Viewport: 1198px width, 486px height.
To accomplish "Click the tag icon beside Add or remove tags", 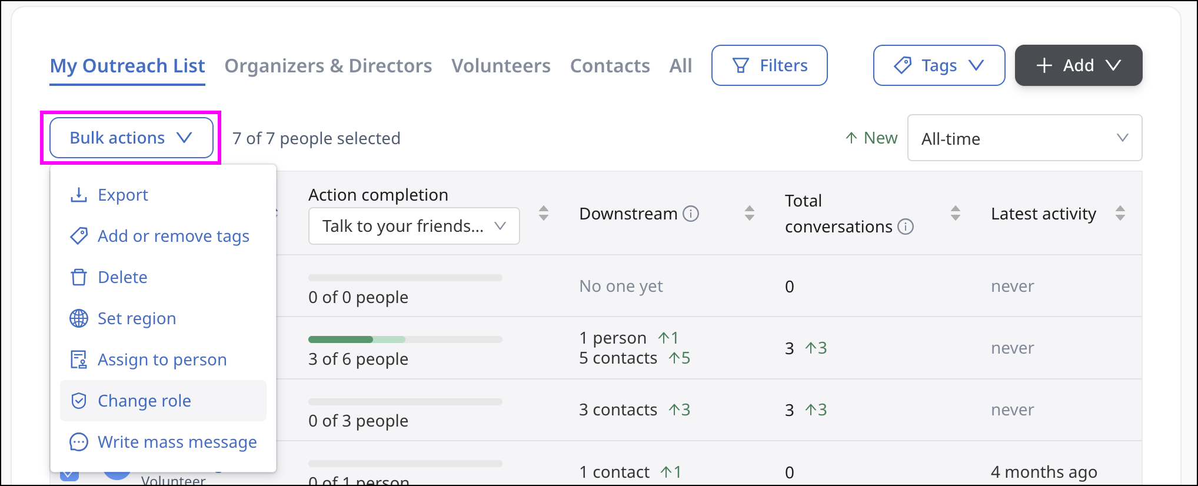I will (79, 236).
